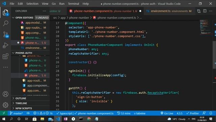The height and width of the screenshot is (122, 216).
Task: Click the Go Live status bar button
Action: point(167,113)
